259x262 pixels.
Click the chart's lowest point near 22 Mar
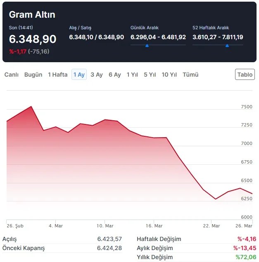216,199
